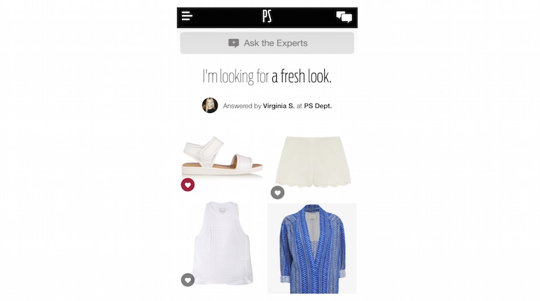The width and height of the screenshot is (540, 301).
Task: Unlike the white sandal with red heart
Action: tap(188, 185)
